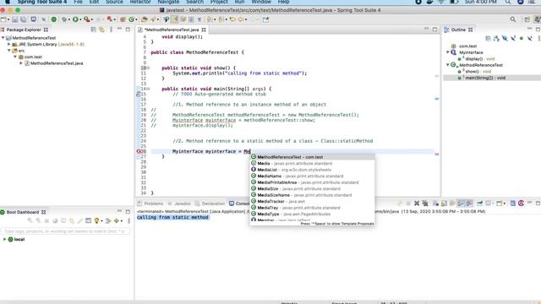Expand MethodReferenceTest.java in Package Explorer
Screen dimensions: 541x304
21,63
